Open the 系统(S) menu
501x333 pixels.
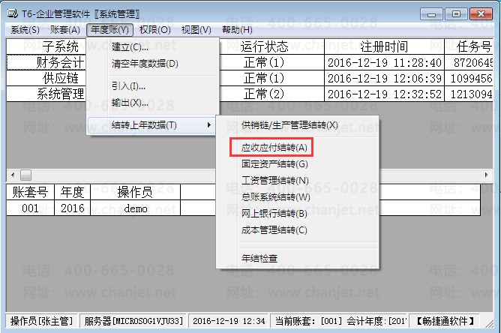pos(25,29)
